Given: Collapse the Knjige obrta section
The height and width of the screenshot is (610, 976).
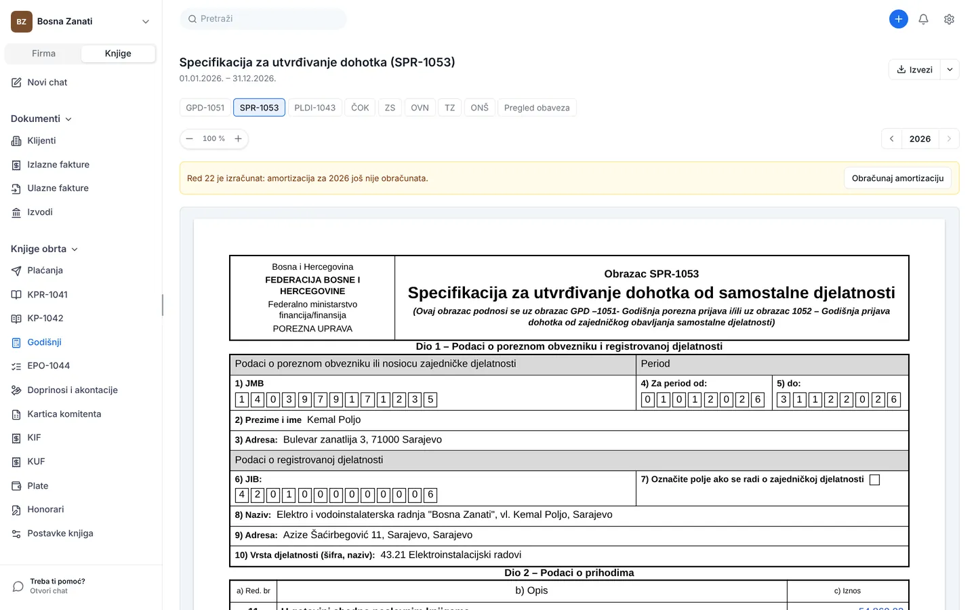Looking at the screenshot, I should [44, 249].
